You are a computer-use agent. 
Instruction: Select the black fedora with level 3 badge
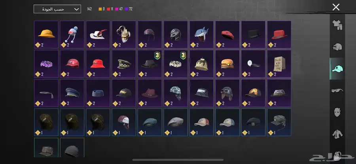[x=150, y=64]
